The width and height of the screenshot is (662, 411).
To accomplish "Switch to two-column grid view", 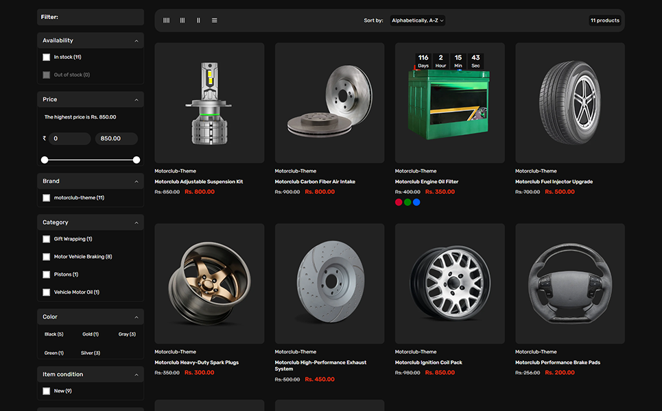I will (x=198, y=21).
